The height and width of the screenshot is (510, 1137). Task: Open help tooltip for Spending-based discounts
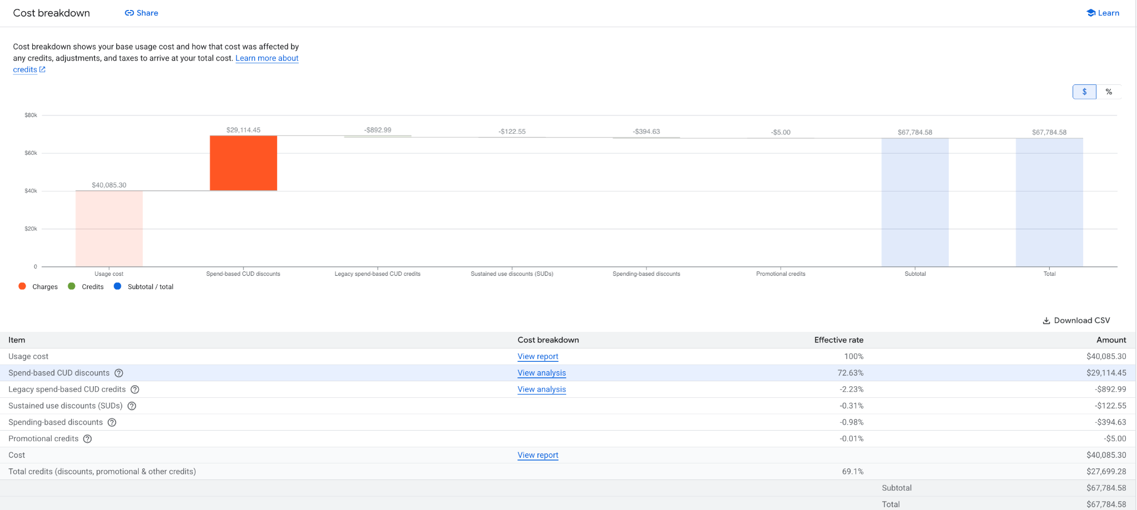(x=112, y=422)
